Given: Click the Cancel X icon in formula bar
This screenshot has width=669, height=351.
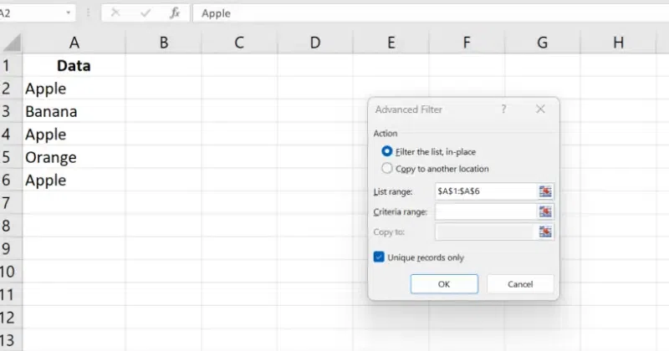Looking at the screenshot, I should 115,13.
